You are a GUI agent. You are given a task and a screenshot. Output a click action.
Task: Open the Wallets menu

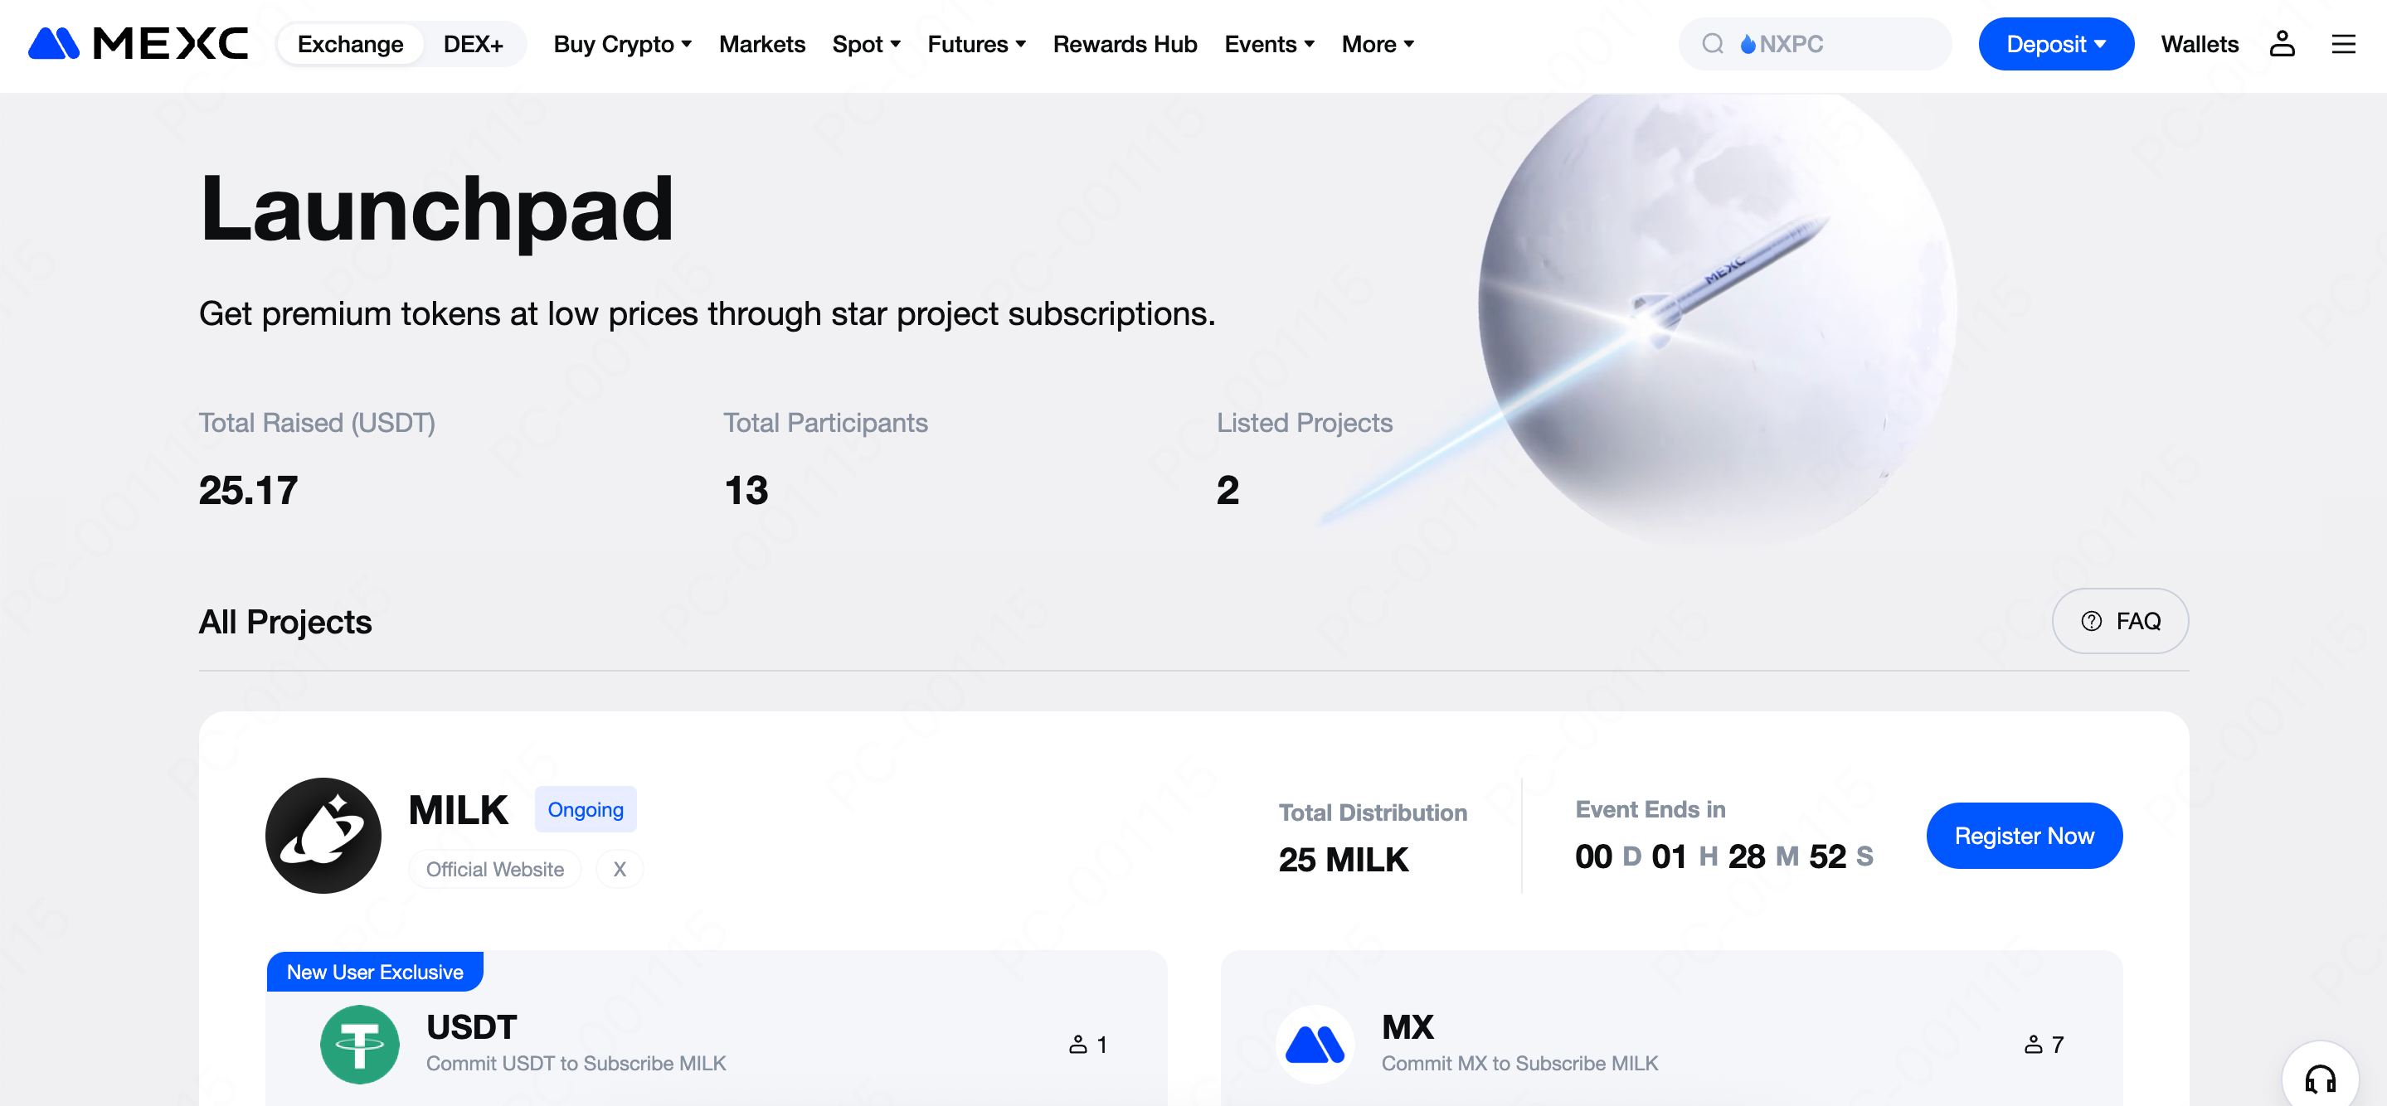tap(2199, 44)
